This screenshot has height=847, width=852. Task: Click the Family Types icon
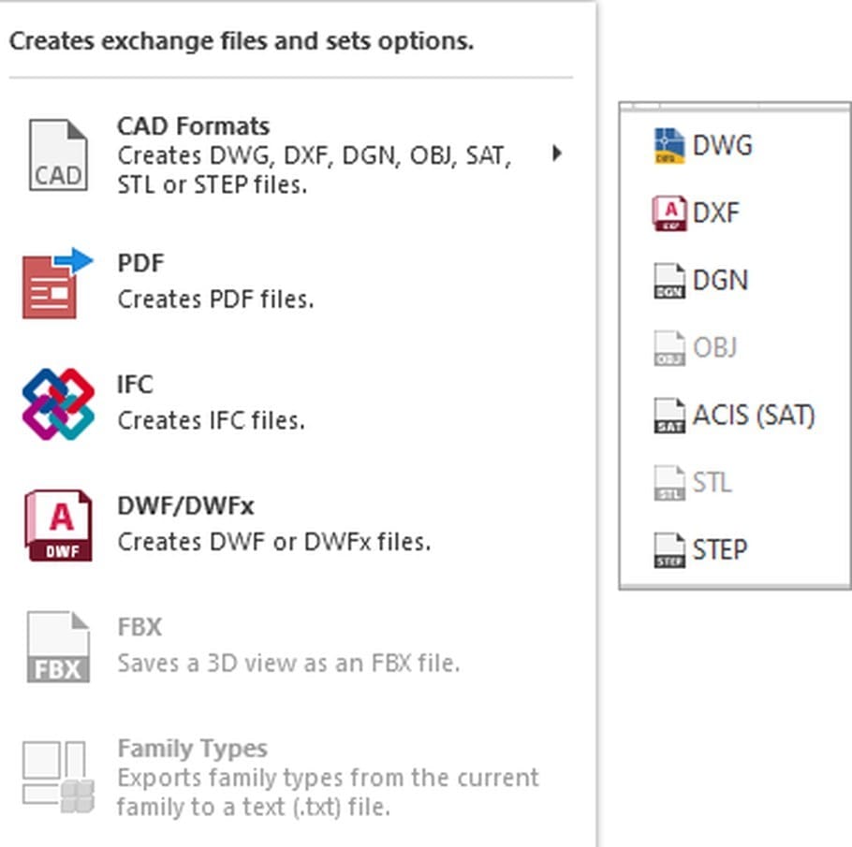tap(58, 777)
